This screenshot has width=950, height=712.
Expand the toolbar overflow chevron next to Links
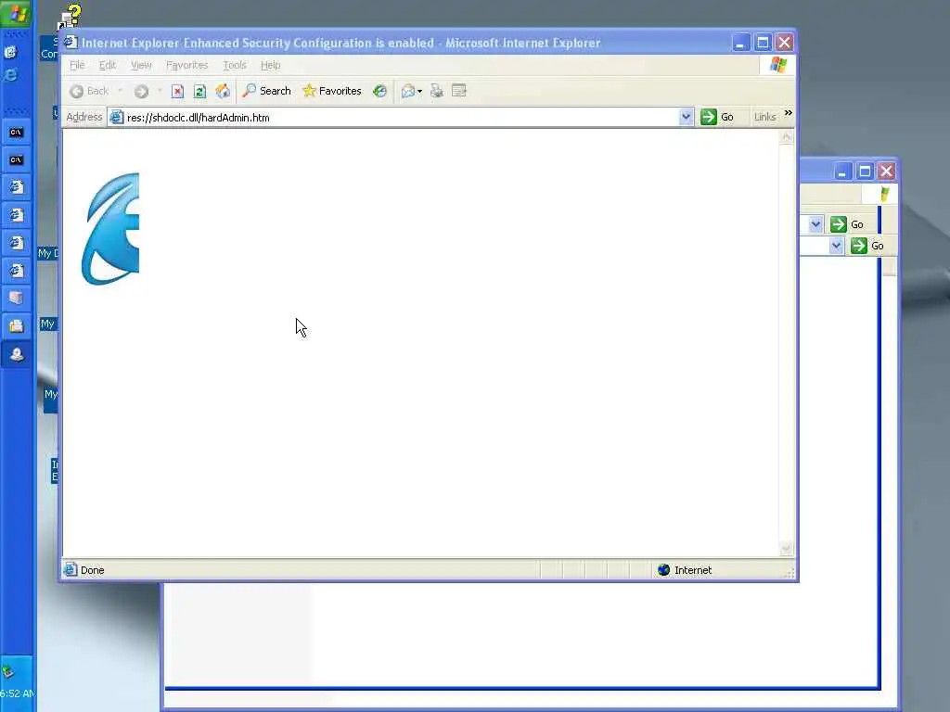789,112
